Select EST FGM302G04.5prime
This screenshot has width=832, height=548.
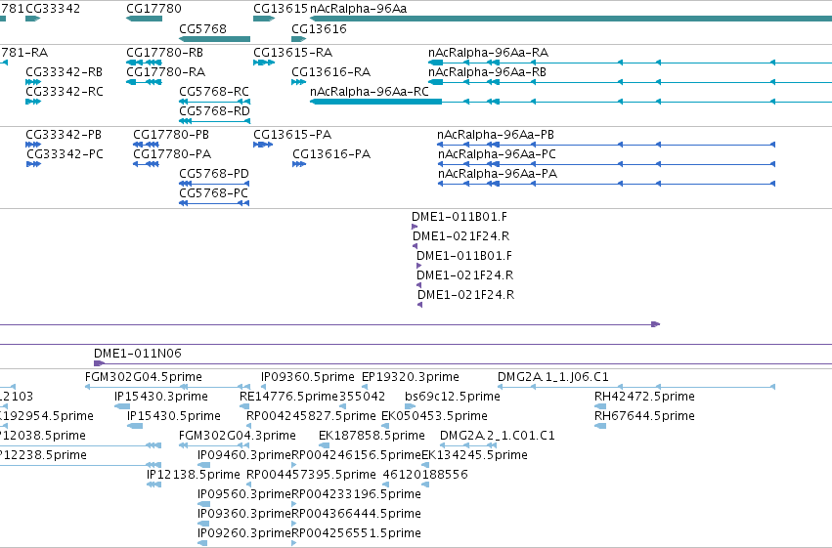pos(144,377)
